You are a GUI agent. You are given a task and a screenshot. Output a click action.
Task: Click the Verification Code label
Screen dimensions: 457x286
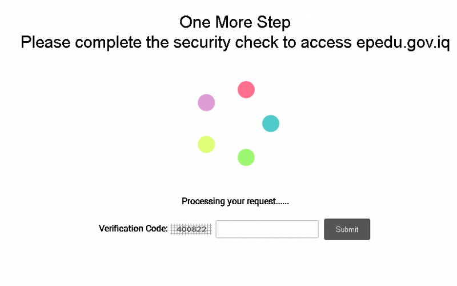(x=133, y=228)
